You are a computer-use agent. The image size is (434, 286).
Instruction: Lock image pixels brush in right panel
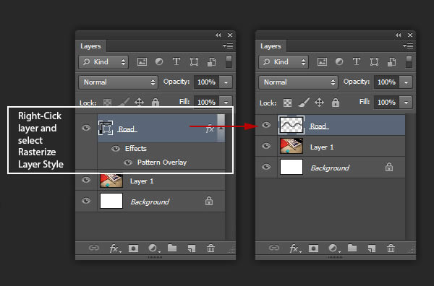tap(304, 103)
